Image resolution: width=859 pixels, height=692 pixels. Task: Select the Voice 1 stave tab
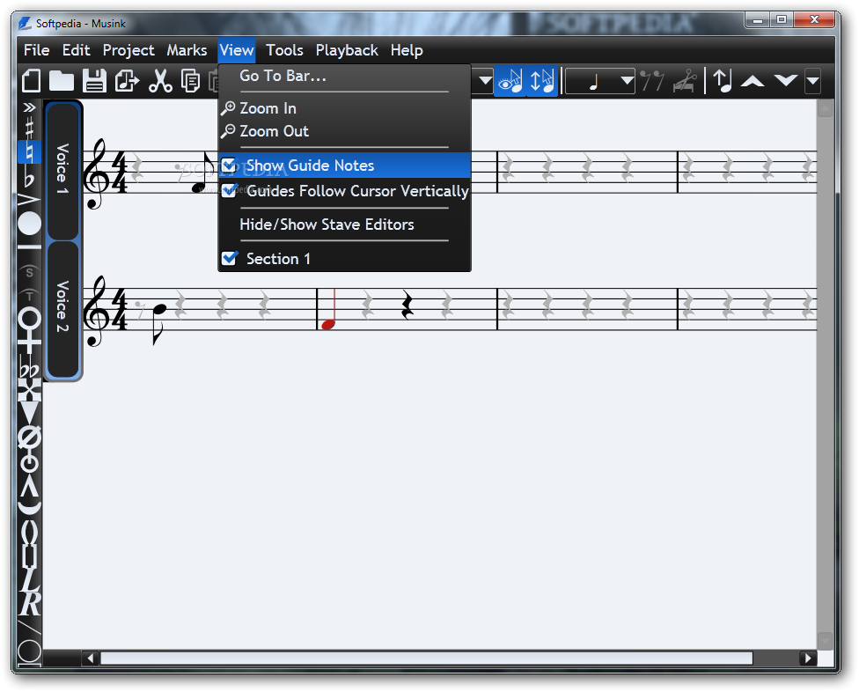[x=63, y=170]
